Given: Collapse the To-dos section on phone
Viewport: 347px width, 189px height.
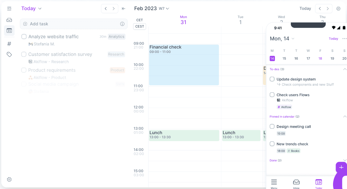Looking at the screenshot, I should [344, 69].
